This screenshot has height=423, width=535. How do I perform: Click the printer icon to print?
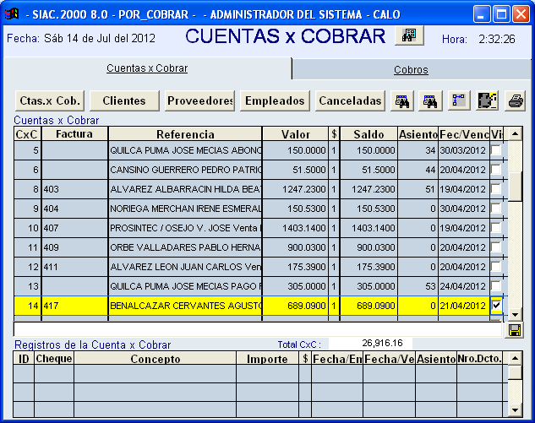[x=515, y=101]
